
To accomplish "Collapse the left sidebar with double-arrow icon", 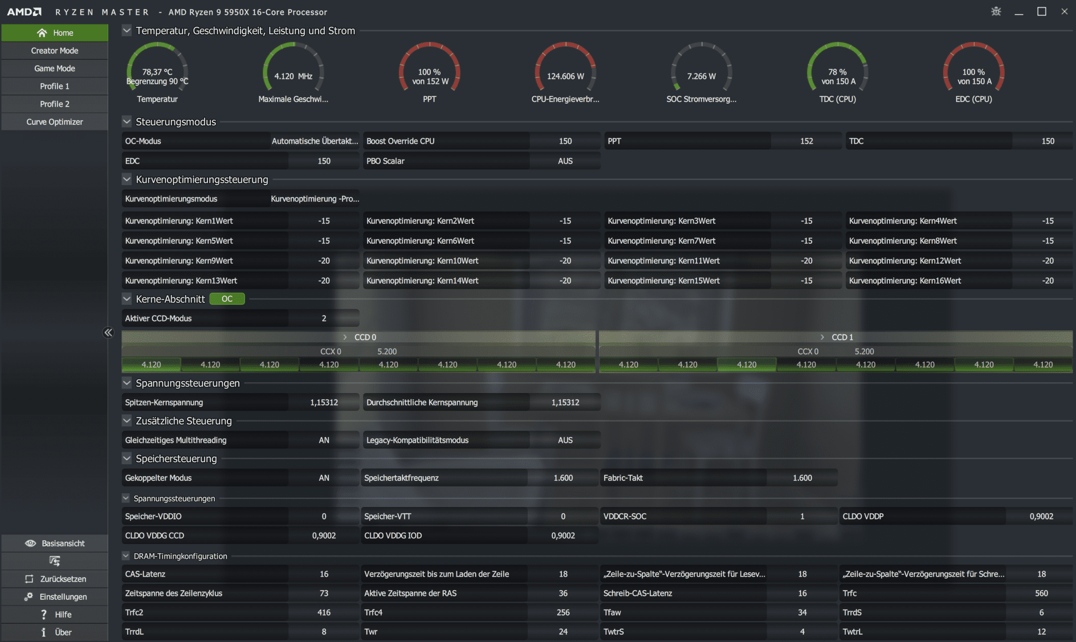I will (108, 333).
